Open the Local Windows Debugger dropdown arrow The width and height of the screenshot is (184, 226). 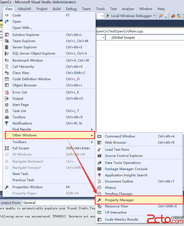pyautogui.click(x=154, y=16)
